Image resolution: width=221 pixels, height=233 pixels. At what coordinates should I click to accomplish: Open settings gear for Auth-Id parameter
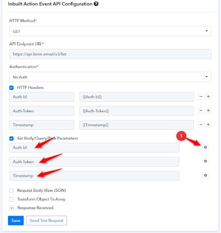point(205,147)
